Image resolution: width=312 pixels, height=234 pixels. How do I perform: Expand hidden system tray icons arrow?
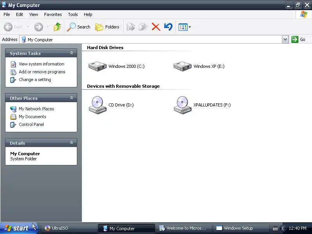[283, 229]
